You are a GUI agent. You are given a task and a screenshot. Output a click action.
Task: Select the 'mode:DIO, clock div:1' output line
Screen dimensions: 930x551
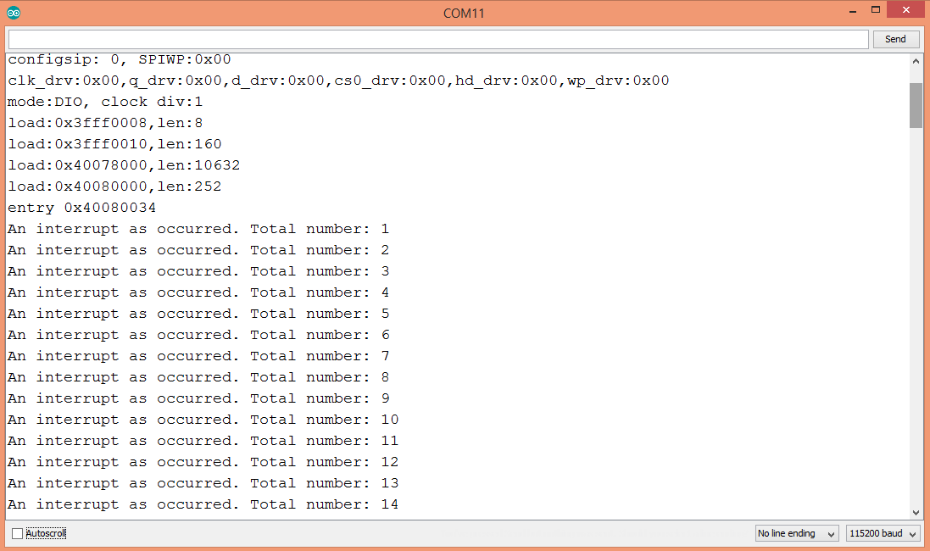click(104, 101)
